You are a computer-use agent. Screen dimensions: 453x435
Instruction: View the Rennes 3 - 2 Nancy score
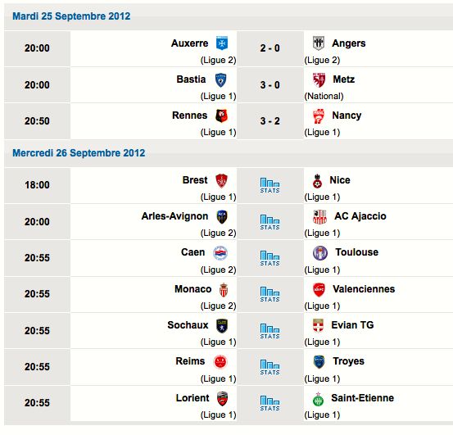pyautogui.click(x=270, y=120)
